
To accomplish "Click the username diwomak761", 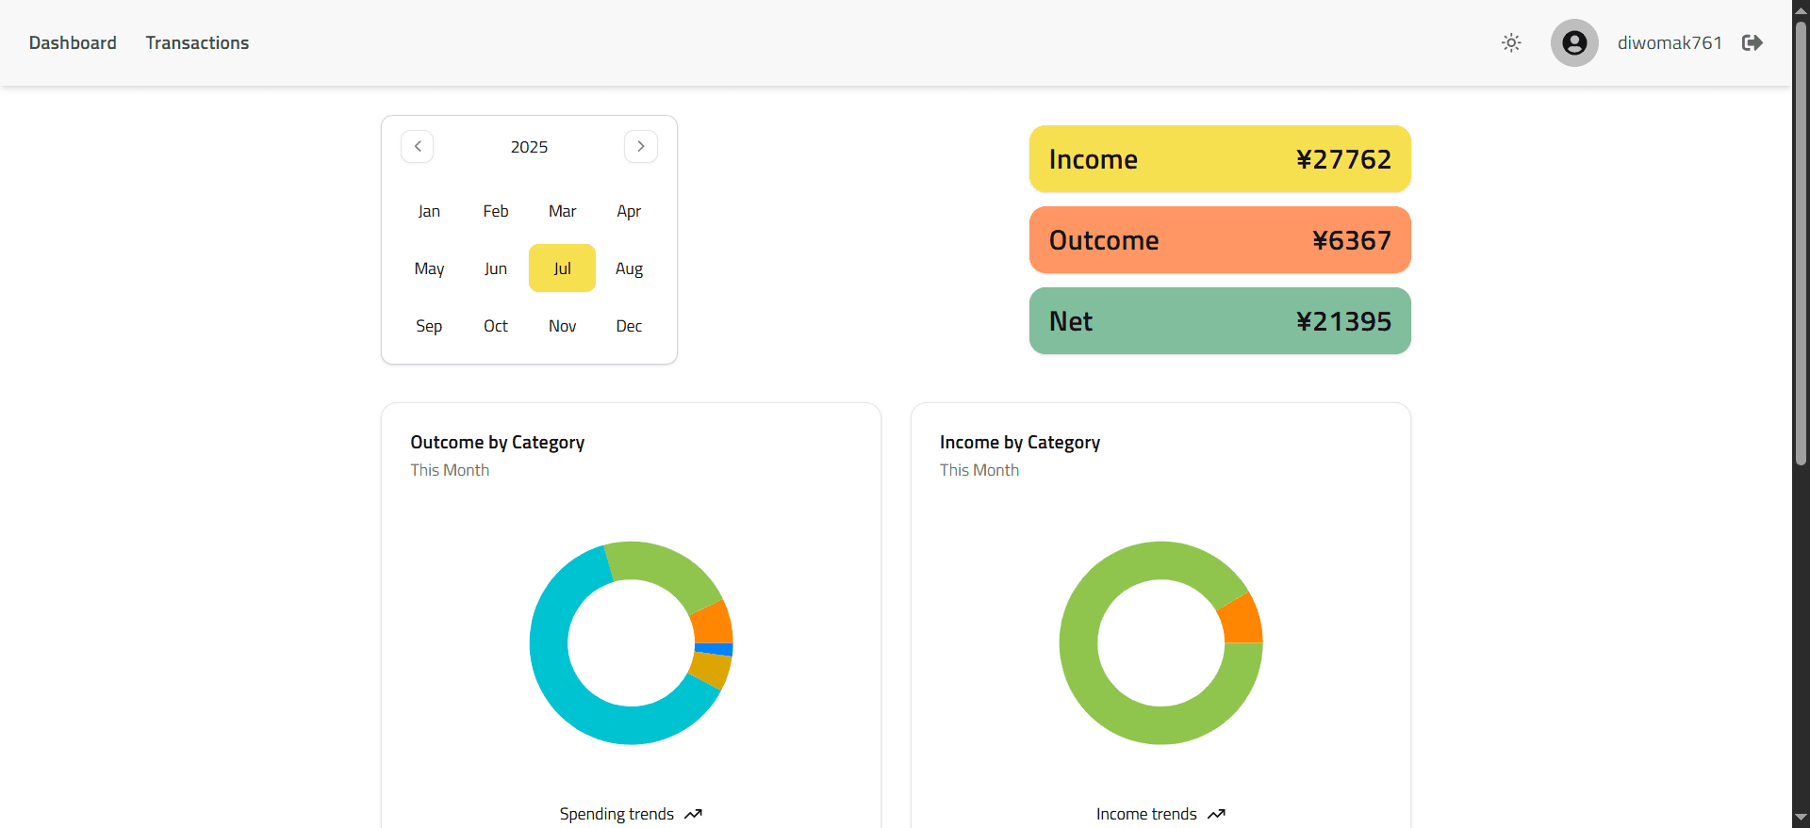I will 1670,43.
